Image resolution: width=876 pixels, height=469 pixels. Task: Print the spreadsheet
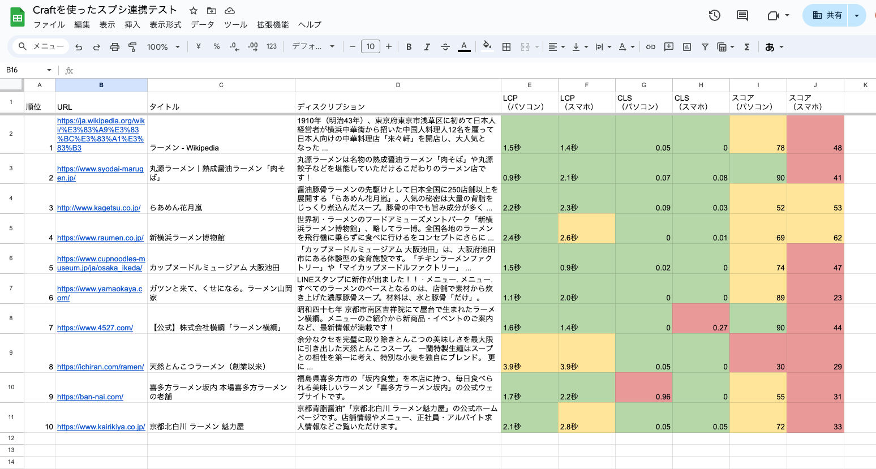tap(115, 47)
